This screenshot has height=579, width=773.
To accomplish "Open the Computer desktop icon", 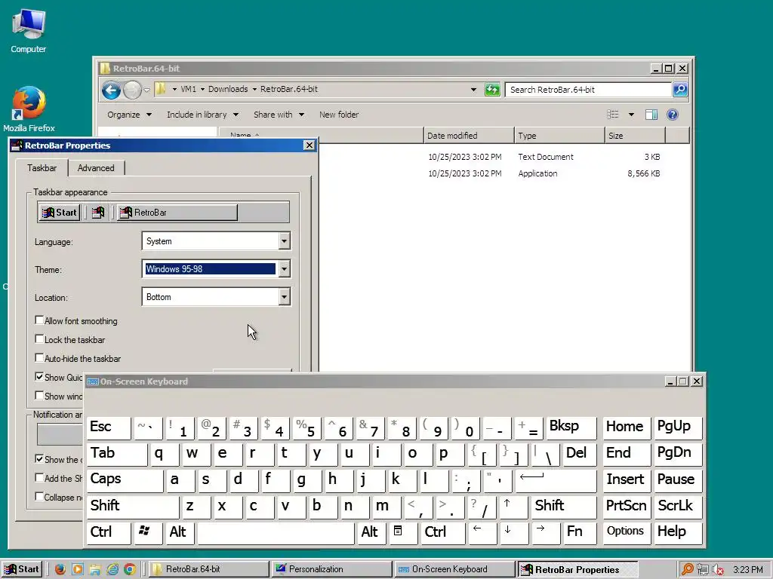I will pos(29,30).
